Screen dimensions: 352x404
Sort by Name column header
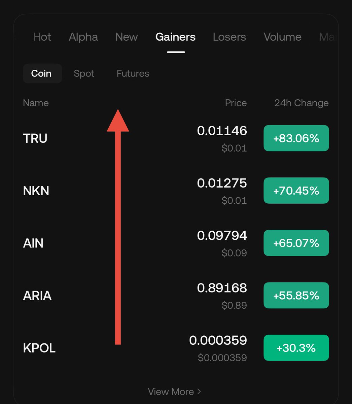(36, 103)
